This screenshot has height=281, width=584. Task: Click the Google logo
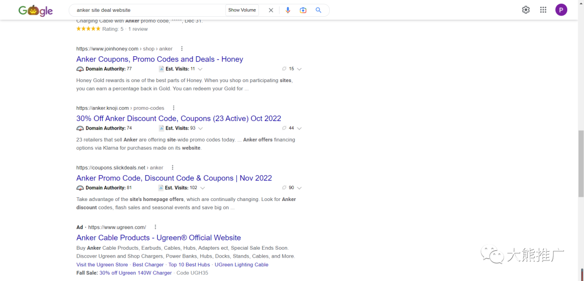(x=36, y=10)
